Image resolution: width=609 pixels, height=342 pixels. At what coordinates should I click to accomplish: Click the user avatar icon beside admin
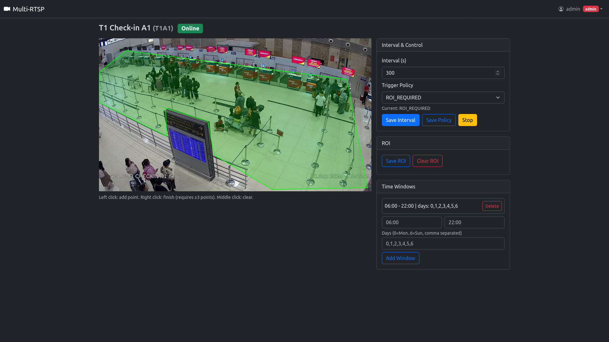click(x=561, y=9)
